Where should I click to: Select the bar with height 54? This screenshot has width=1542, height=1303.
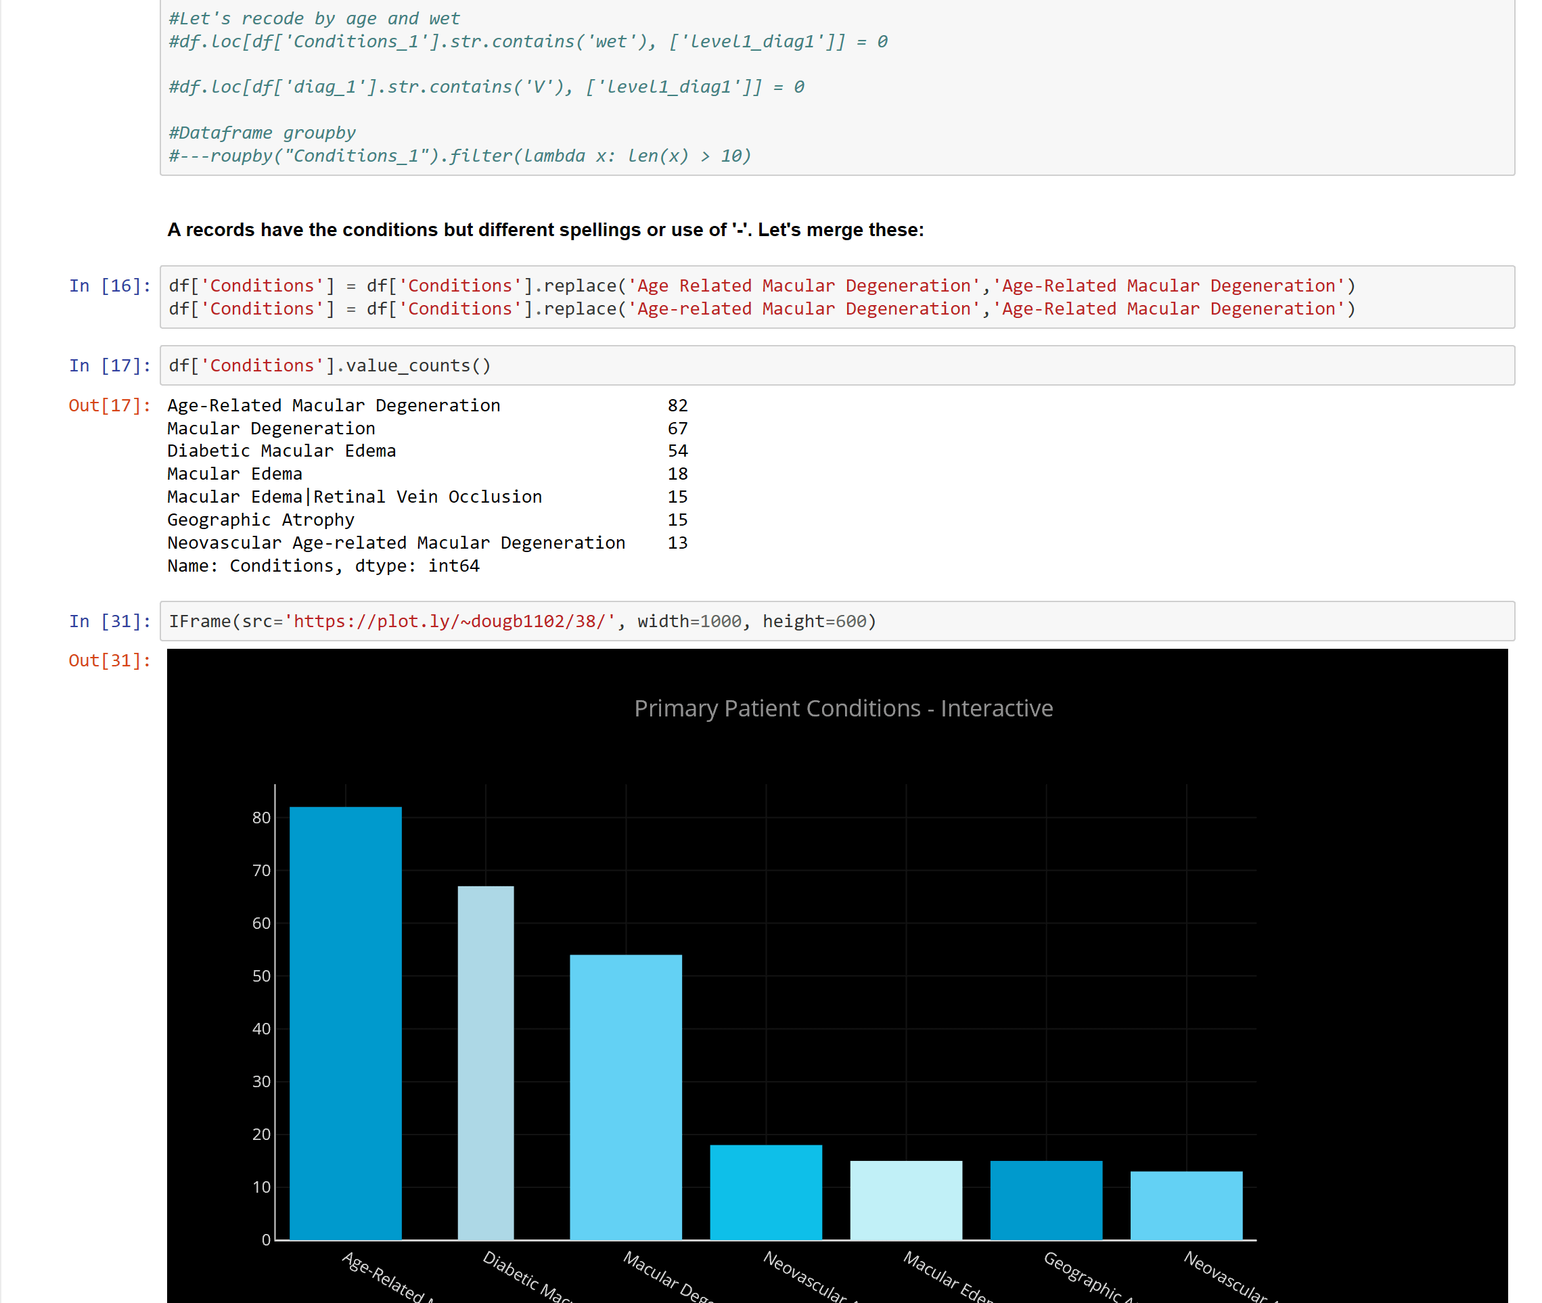coord(625,1097)
